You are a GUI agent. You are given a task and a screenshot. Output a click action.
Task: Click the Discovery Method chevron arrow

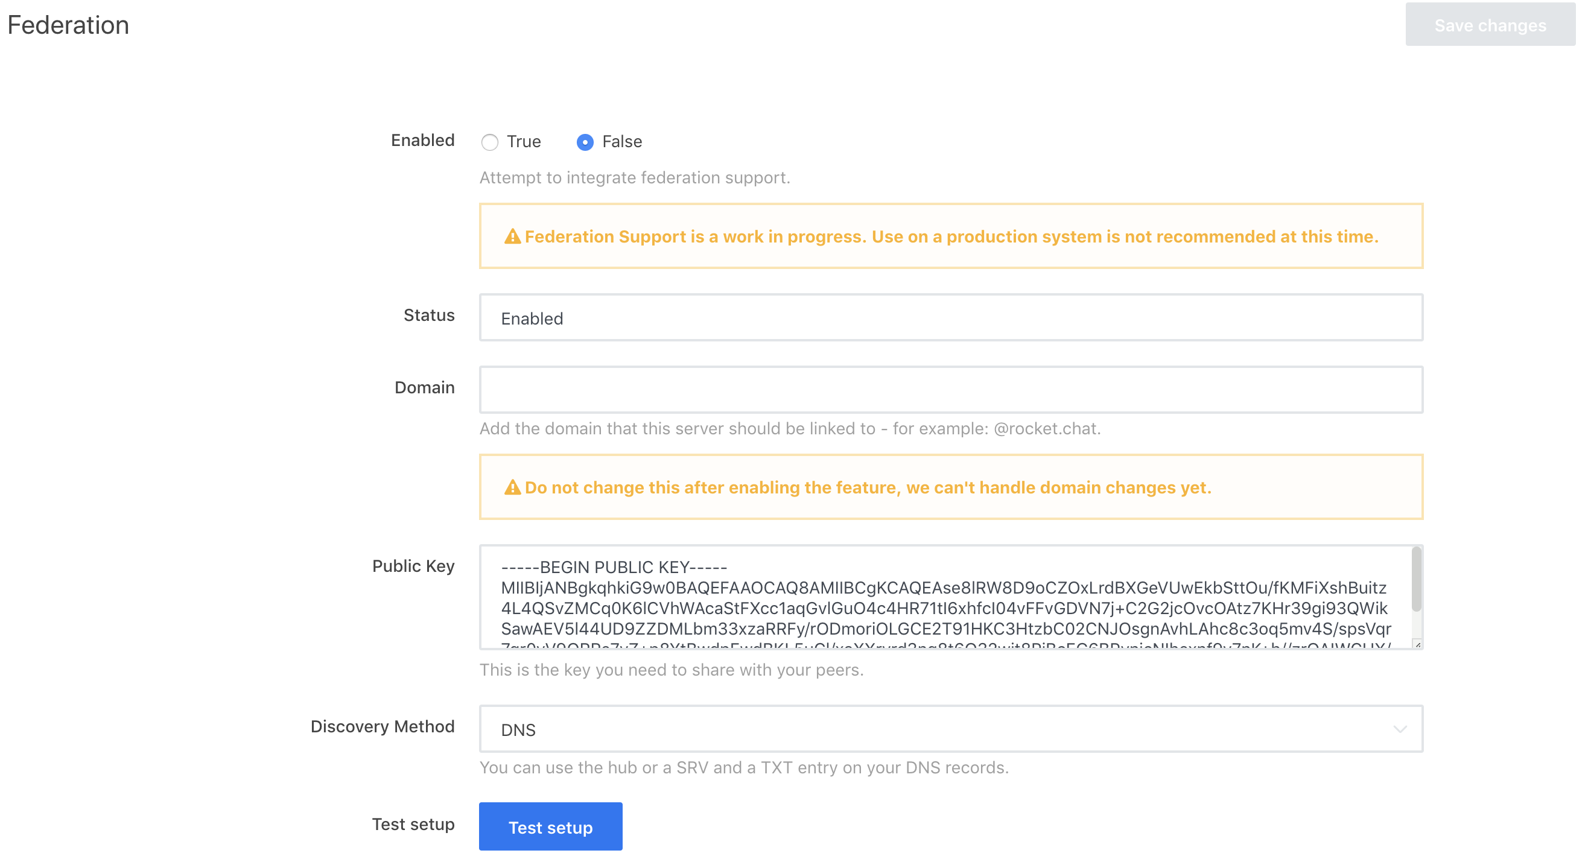pos(1399,729)
